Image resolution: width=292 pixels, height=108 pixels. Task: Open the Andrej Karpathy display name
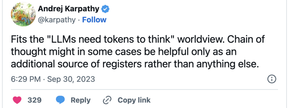click(68, 9)
